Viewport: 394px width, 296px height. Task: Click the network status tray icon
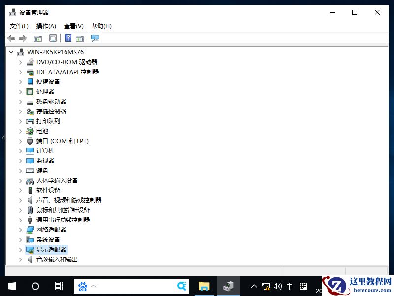(266, 286)
